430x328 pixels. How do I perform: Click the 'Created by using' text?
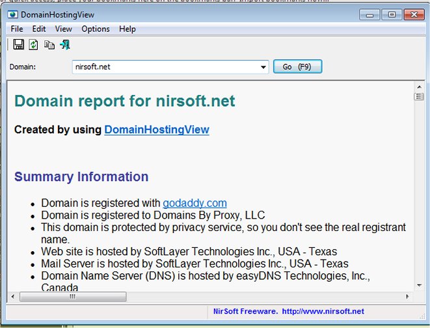pyautogui.click(x=58, y=130)
